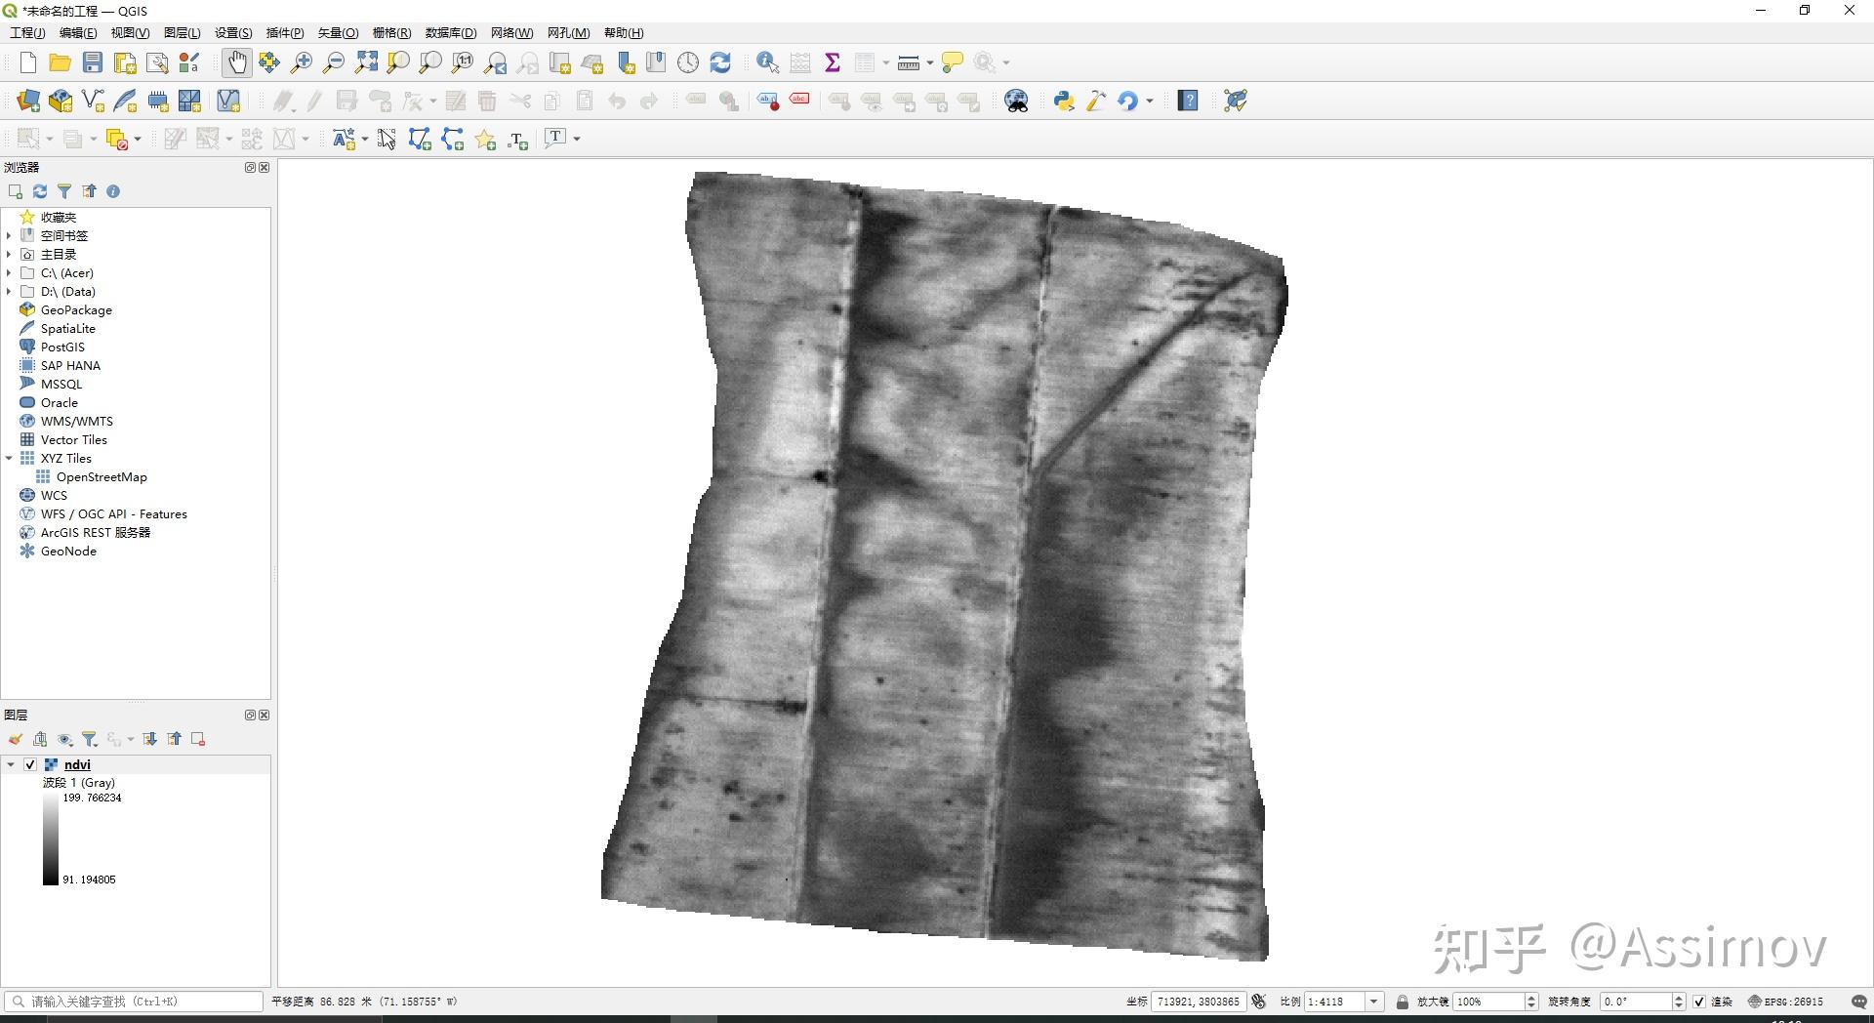Toggle visibility of the ndvi layer
1874x1023 pixels.
tap(30, 765)
